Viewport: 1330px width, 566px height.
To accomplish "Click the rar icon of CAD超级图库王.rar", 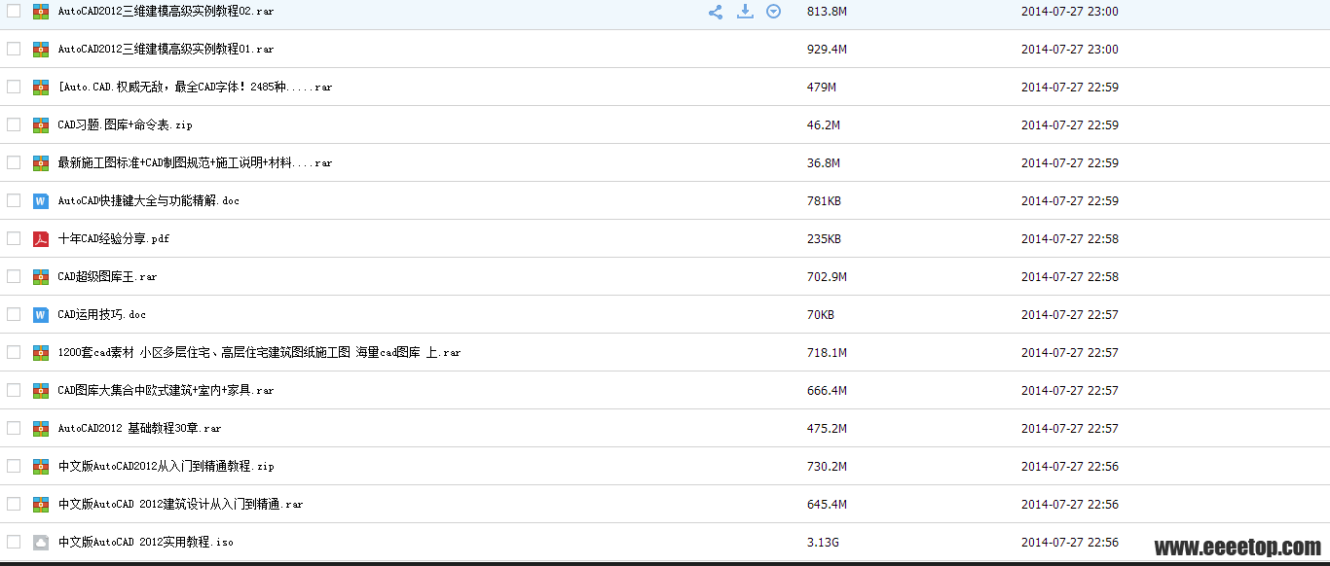I will (41, 277).
